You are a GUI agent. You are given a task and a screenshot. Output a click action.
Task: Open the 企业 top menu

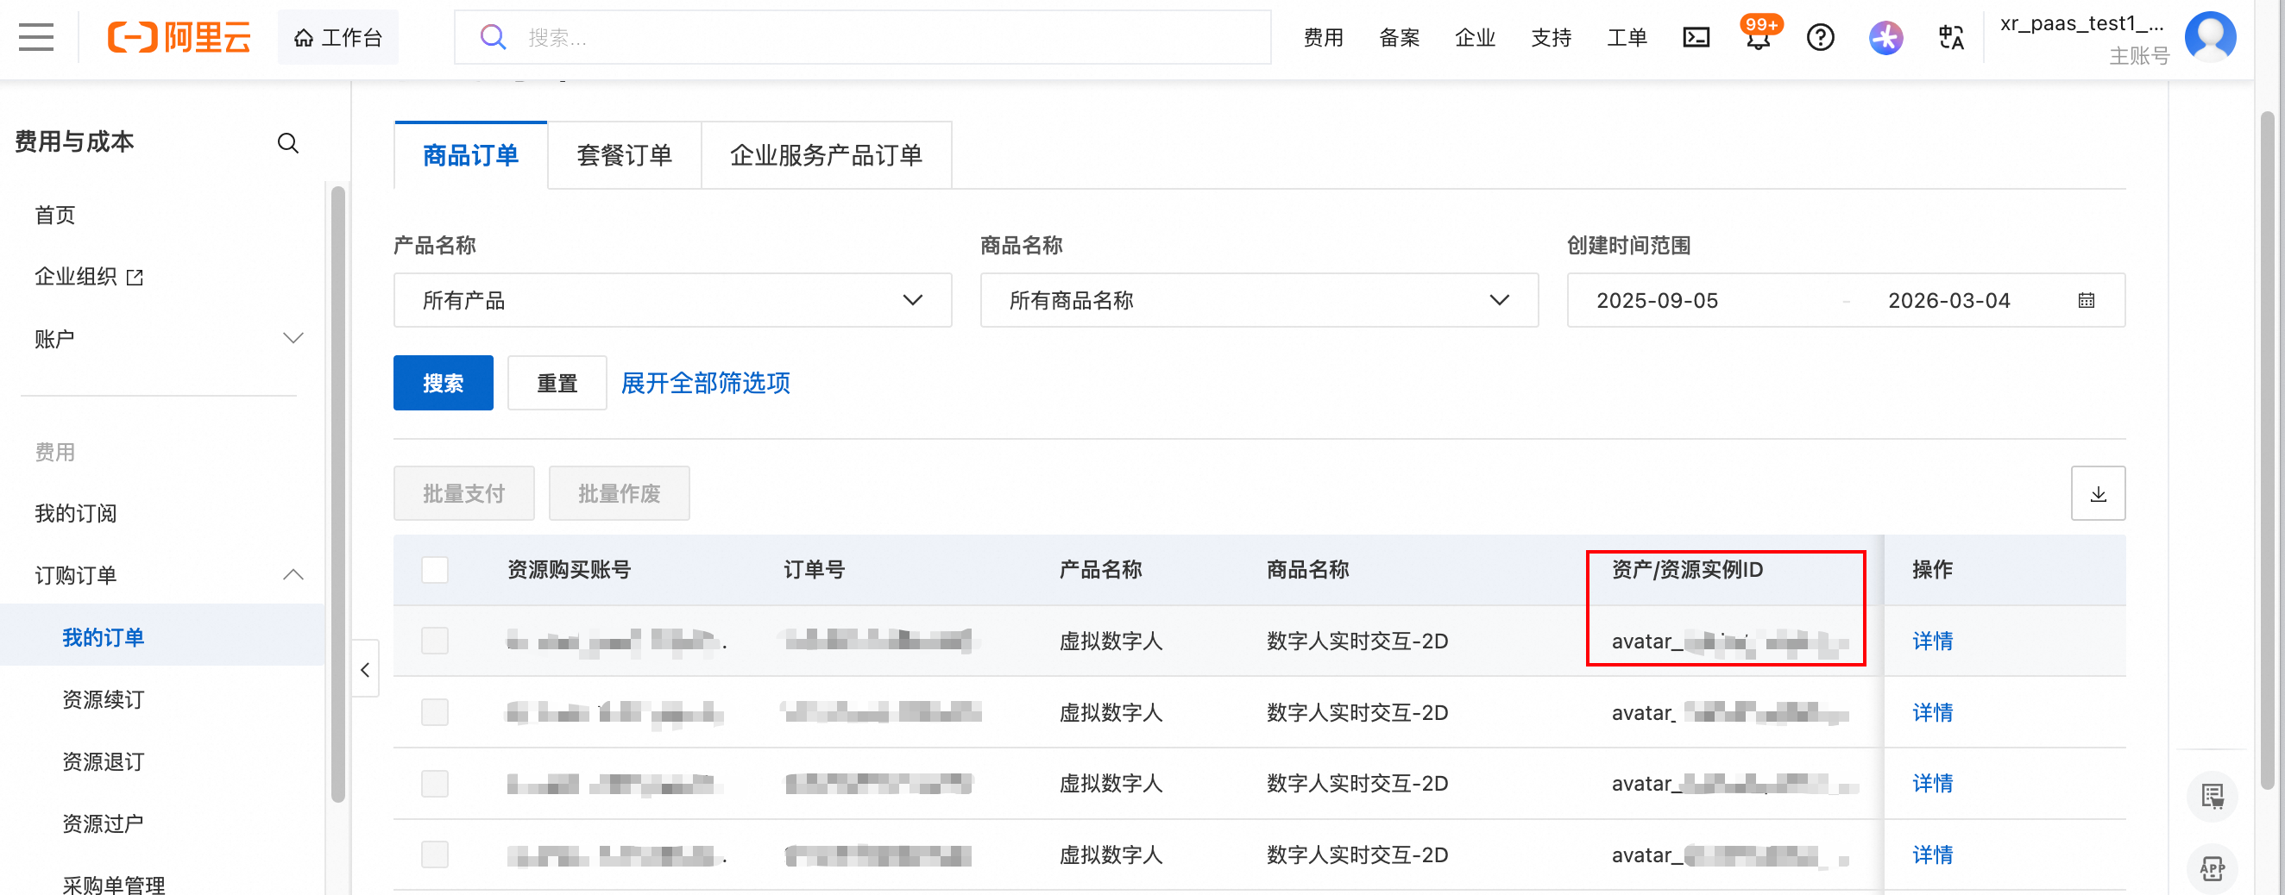click(1475, 37)
